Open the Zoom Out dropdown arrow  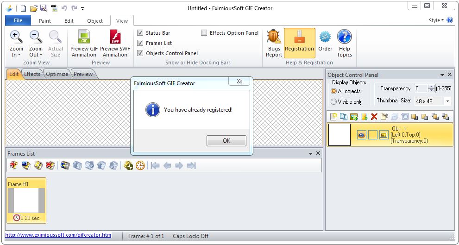click(41, 55)
